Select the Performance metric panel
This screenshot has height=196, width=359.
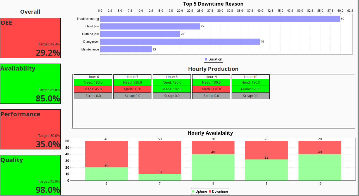30,129
